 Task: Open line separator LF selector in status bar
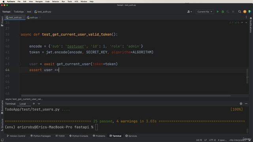click(x=206, y=140)
